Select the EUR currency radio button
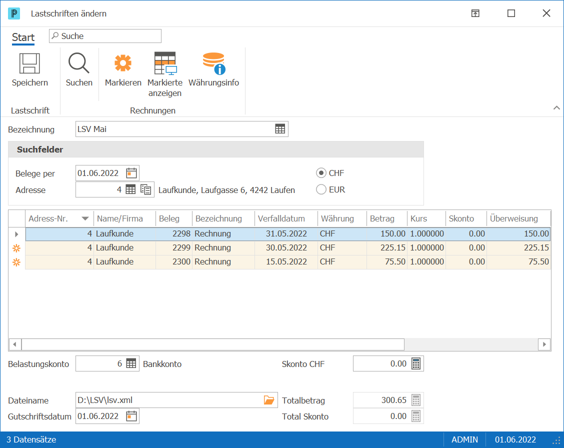Image resolution: width=564 pixels, height=448 pixels. (x=321, y=189)
